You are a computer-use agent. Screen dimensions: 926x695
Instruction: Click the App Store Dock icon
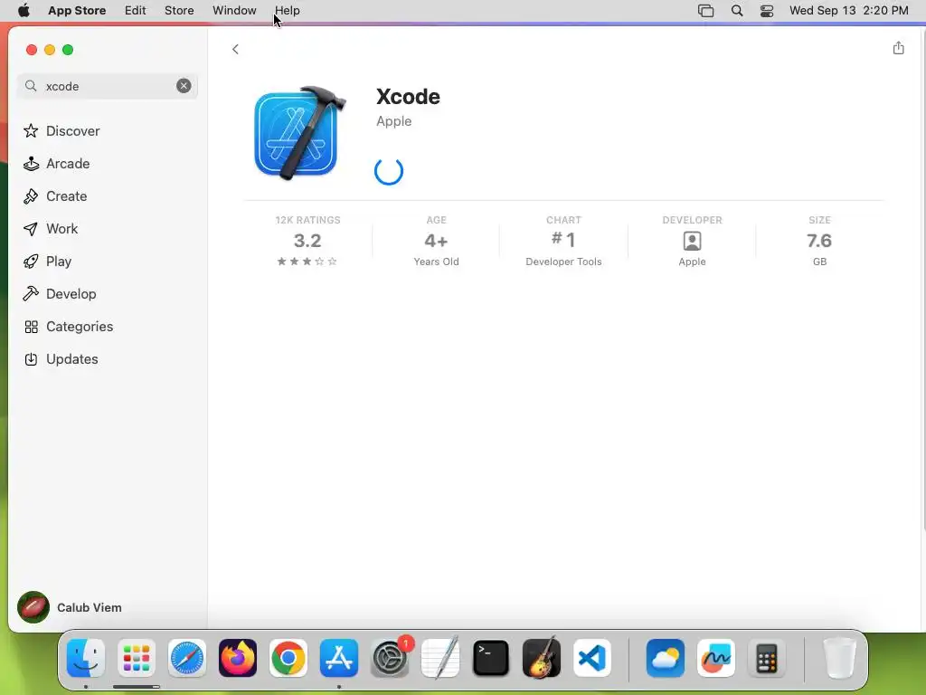coord(339,659)
